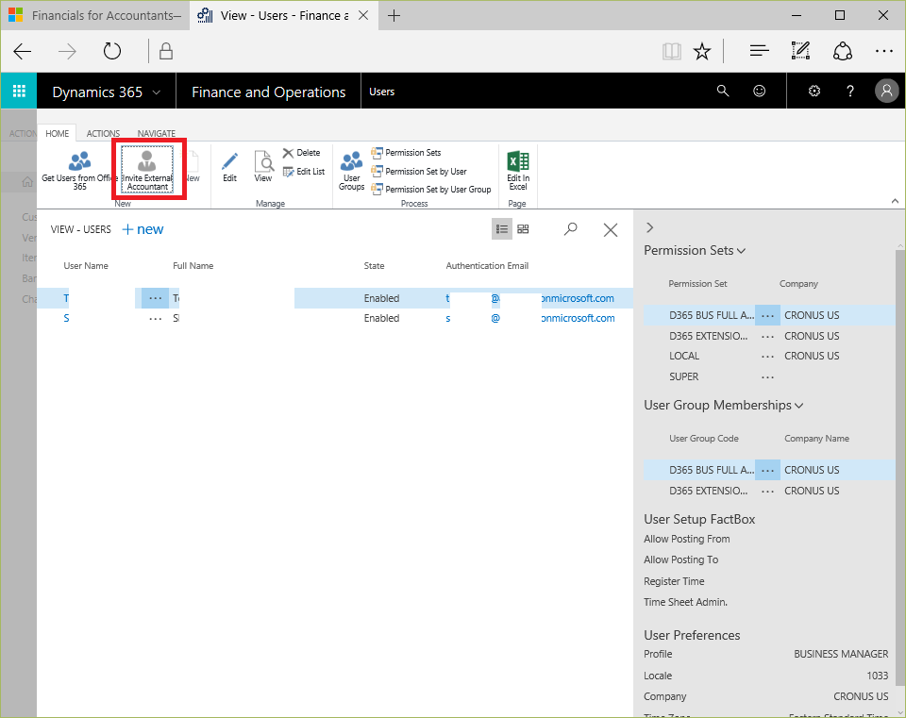The image size is (906, 718).
Task: Open the user account avatar
Action: point(886,91)
